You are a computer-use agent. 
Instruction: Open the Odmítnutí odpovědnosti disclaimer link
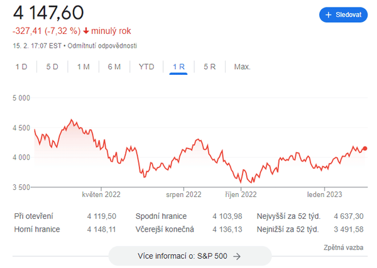point(107,46)
